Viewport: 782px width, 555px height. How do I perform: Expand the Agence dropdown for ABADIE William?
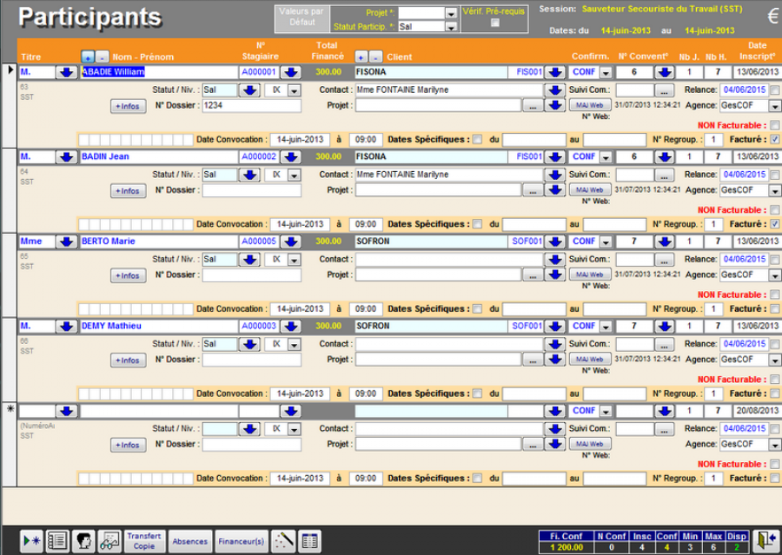point(774,105)
